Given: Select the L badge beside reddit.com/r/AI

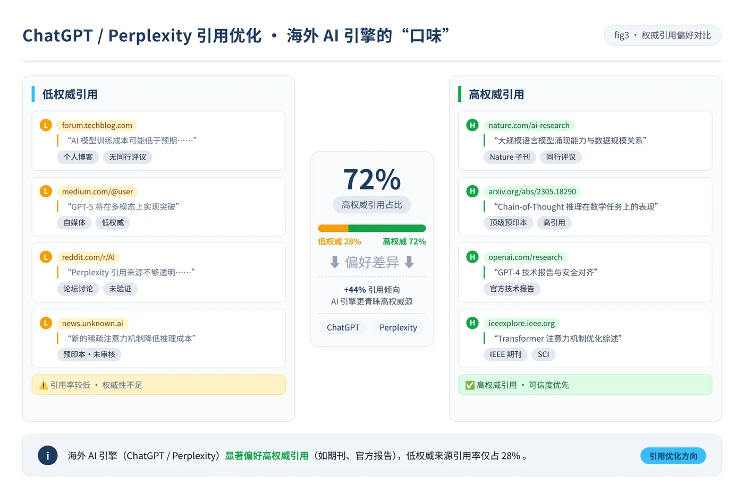Looking at the screenshot, I should pos(46,257).
